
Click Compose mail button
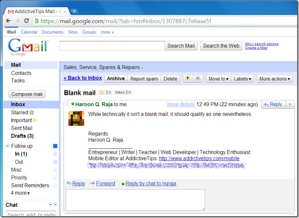pos(27,94)
